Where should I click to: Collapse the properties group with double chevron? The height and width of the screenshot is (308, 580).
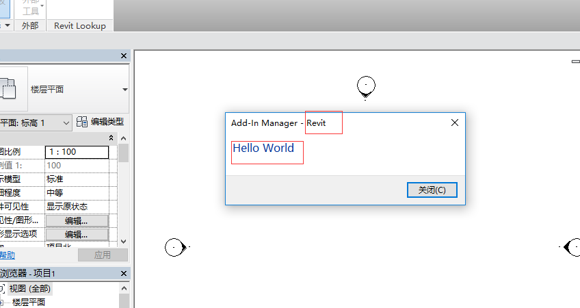(x=111, y=138)
